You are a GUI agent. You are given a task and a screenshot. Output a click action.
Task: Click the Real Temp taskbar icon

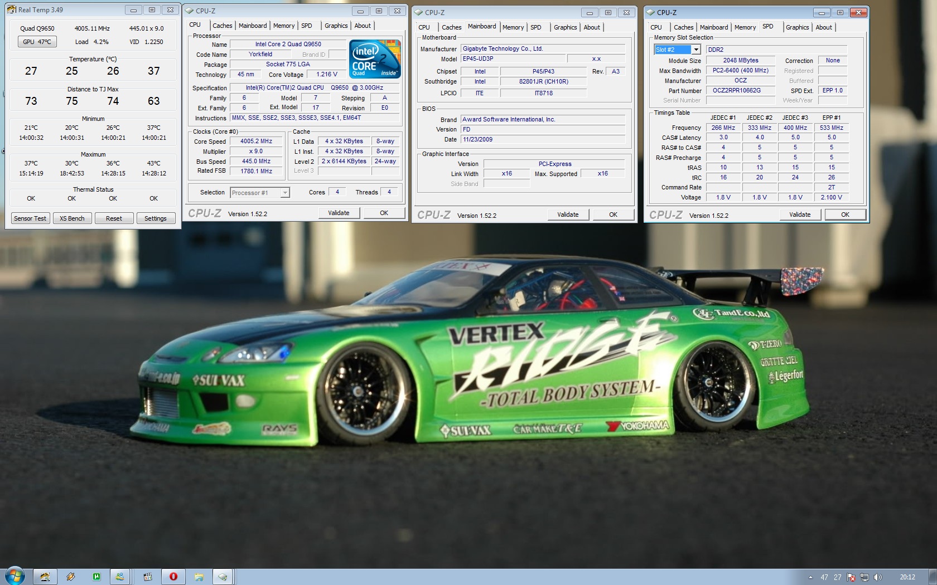[45, 577]
